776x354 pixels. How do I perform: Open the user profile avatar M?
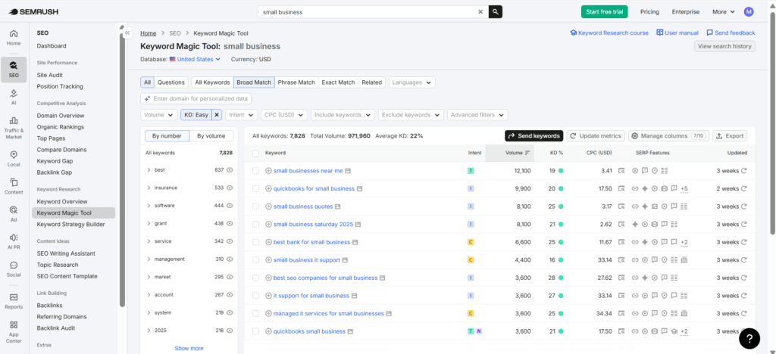tap(749, 12)
